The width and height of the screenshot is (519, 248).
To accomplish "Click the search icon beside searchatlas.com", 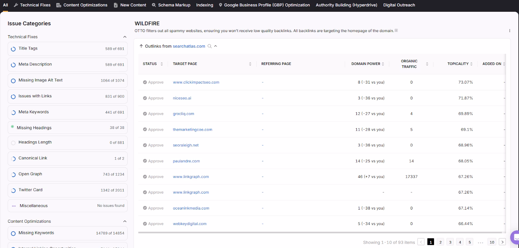I will [210, 46].
